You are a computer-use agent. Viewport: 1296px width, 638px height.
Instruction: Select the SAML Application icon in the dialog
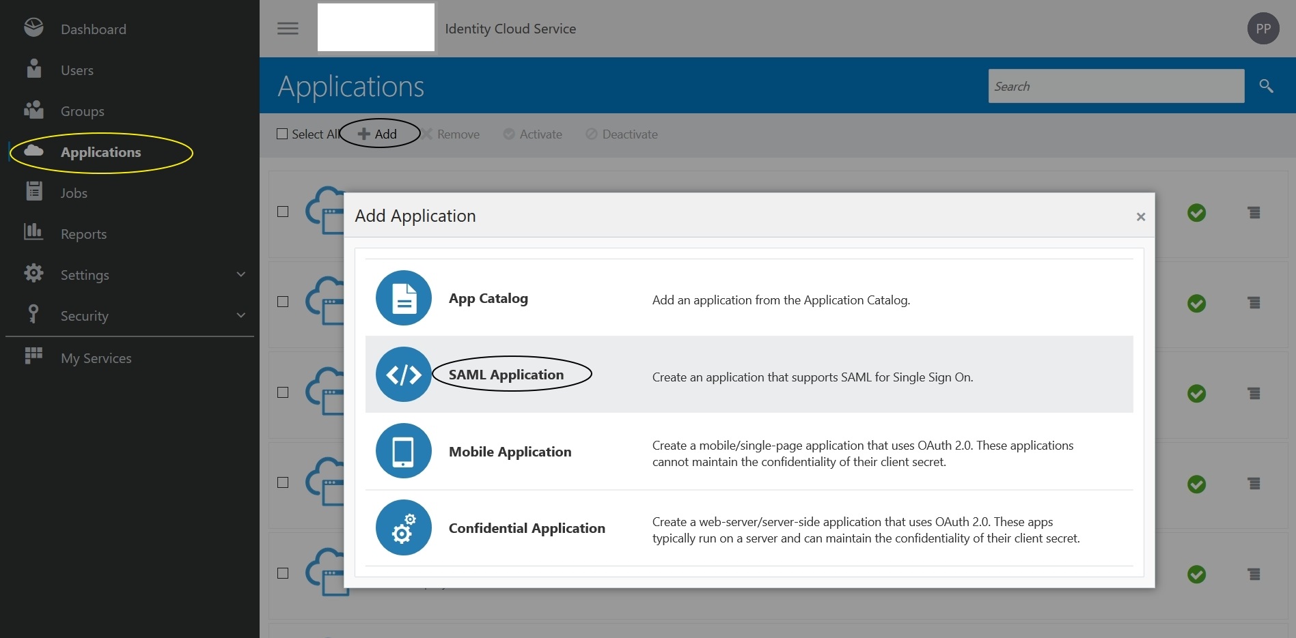click(x=403, y=374)
